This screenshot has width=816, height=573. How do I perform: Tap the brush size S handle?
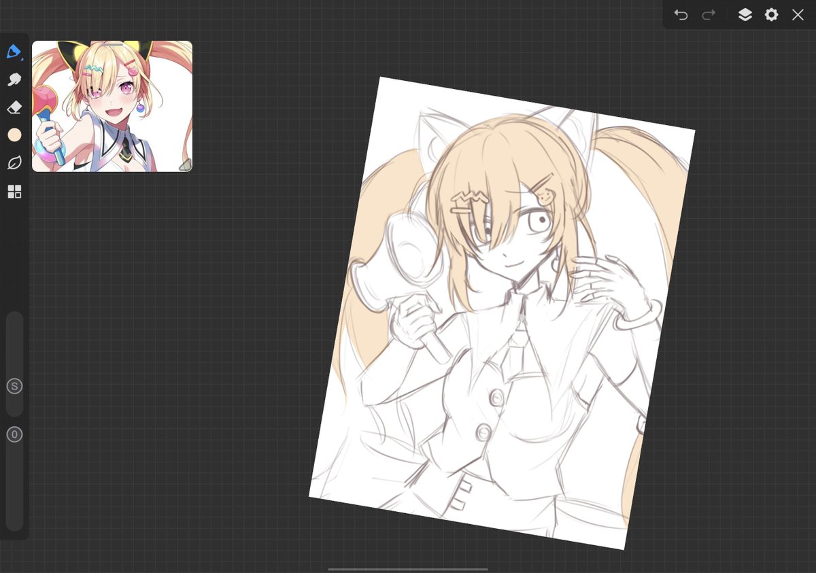pos(14,386)
